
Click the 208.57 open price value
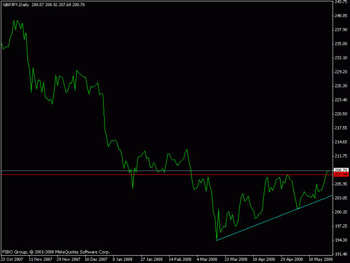pyautogui.click(x=38, y=4)
